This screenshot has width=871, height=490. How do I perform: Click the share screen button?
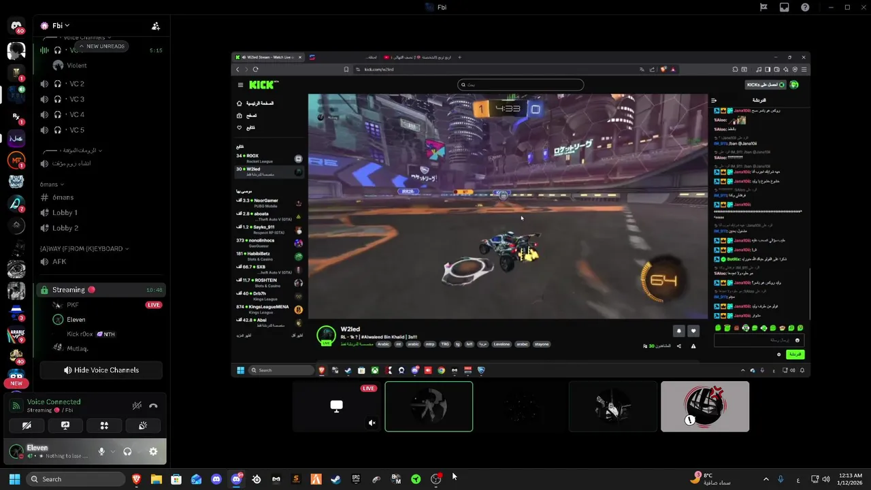pos(65,425)
